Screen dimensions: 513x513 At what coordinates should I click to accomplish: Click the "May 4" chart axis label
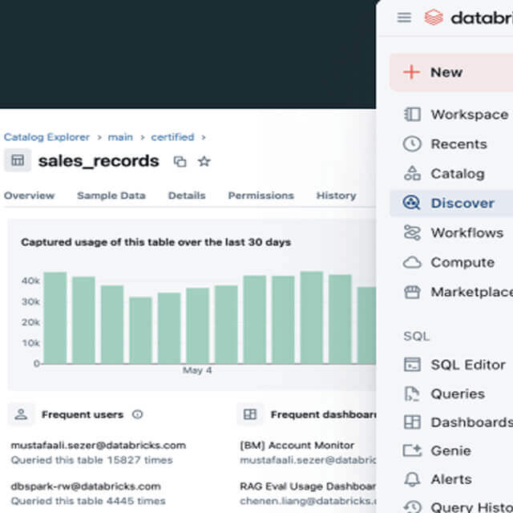click(x=197, y=370)
